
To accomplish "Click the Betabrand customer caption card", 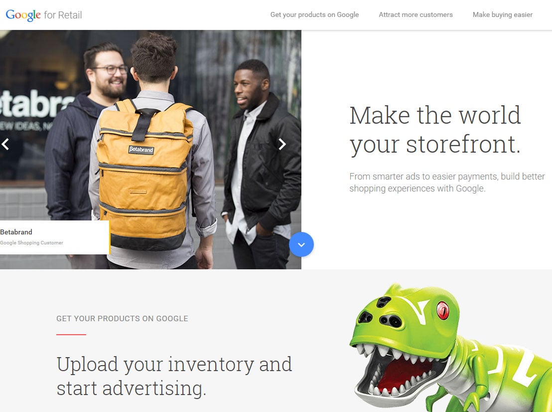I will click(55, 237).
